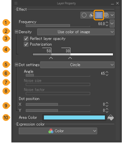Toggle the Tone effect icon
122x143 pixels.
(x=99, y=15)
